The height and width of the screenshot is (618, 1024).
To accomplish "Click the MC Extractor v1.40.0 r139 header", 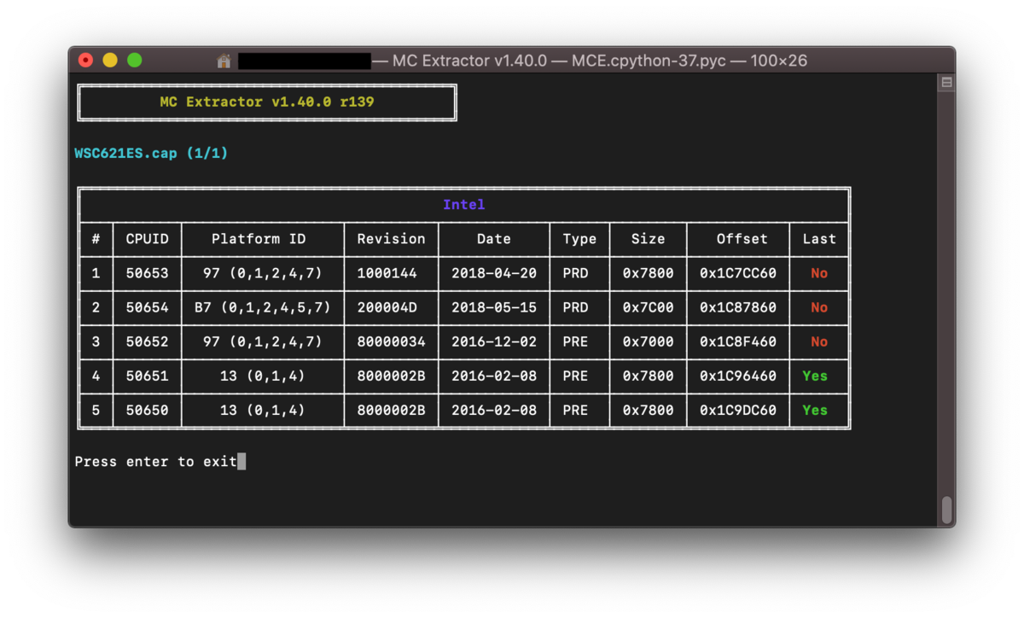I will (x=267, y=102).
